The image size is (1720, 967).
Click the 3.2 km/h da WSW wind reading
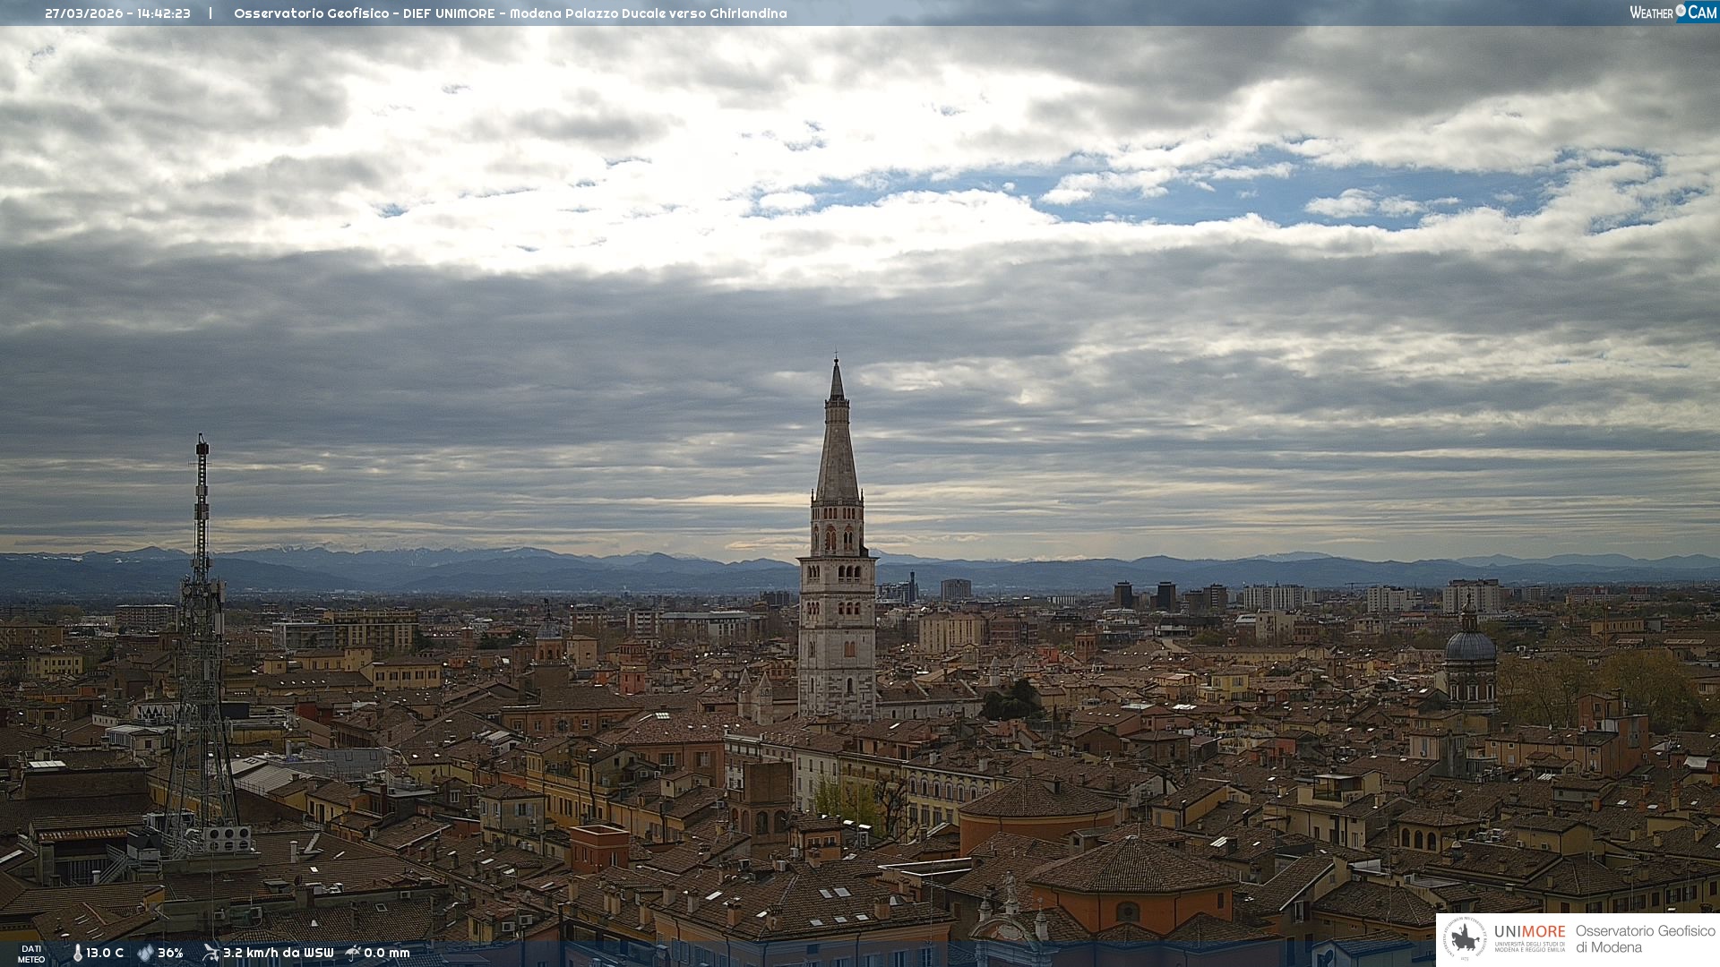[278, 953]
